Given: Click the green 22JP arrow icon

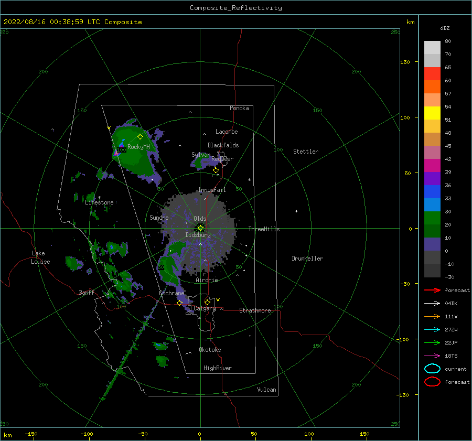Looking at the screenshot, I should point(432,342).
